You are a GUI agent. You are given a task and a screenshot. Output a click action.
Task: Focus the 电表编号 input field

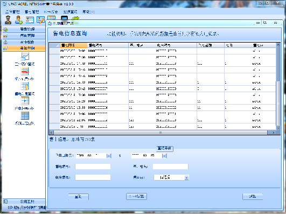(93, 177)
